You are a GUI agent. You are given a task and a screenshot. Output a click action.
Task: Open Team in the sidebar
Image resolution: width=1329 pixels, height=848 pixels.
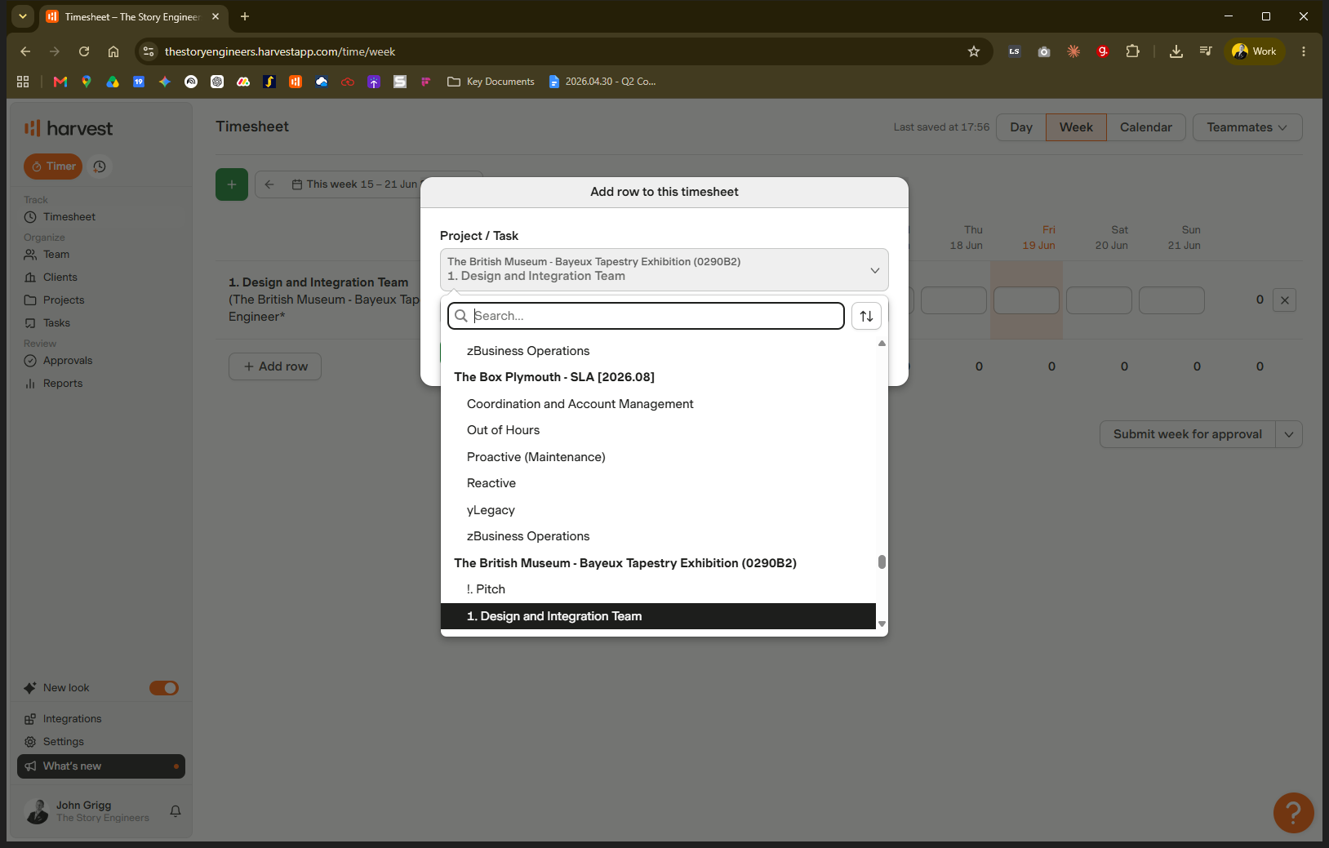(56, 255)
